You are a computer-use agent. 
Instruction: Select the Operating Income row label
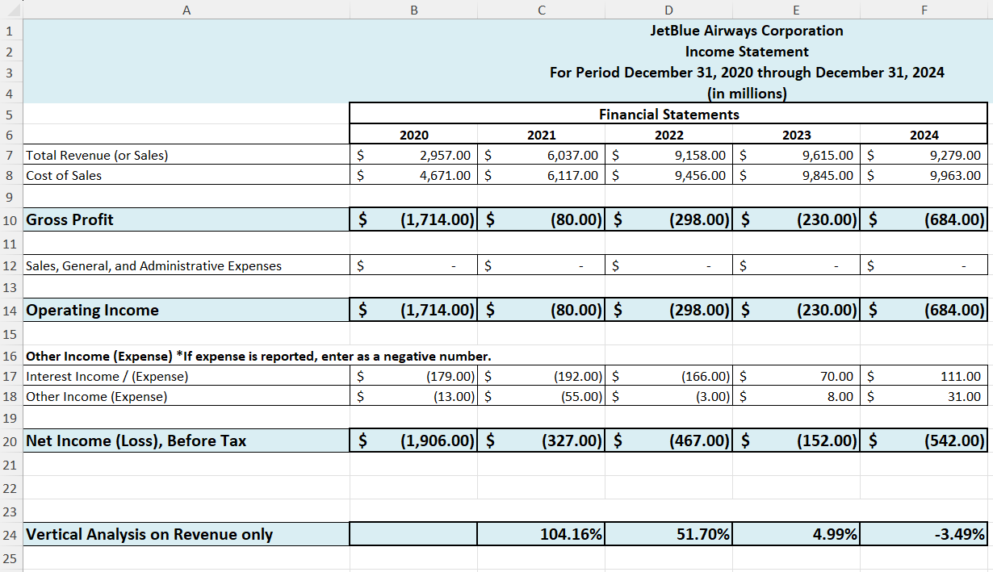[x=186, y=310]
